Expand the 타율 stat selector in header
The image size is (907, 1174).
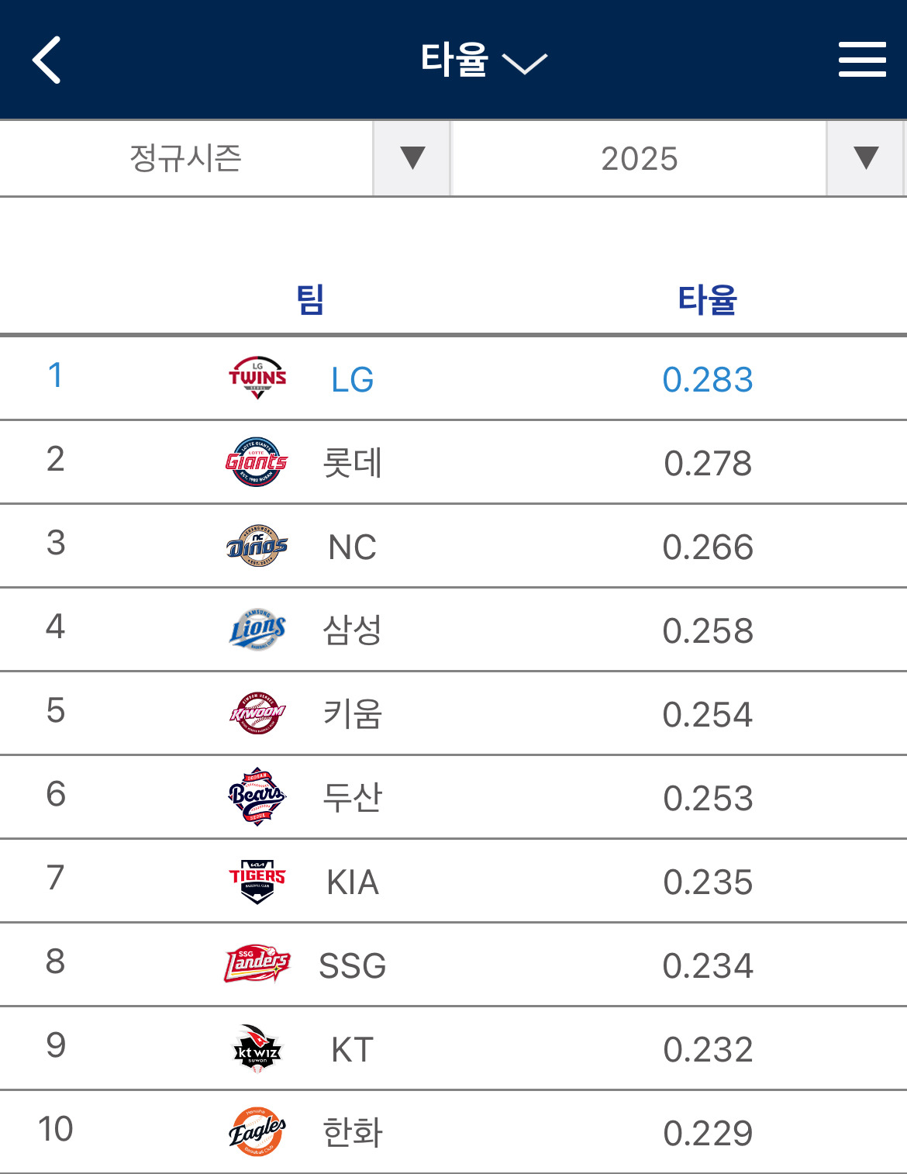[483, 60]
